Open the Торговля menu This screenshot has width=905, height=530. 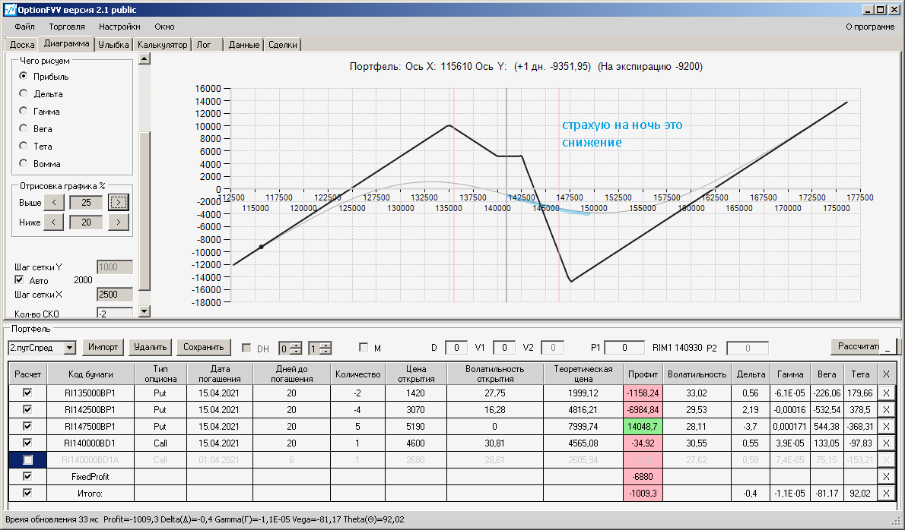tap(67, 27)
